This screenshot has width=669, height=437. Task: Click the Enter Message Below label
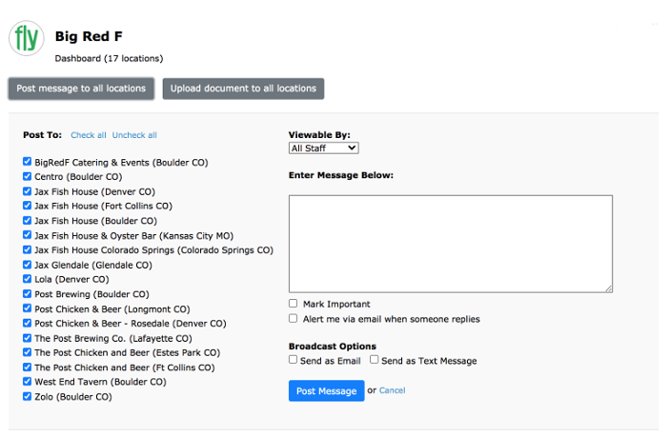341,175
